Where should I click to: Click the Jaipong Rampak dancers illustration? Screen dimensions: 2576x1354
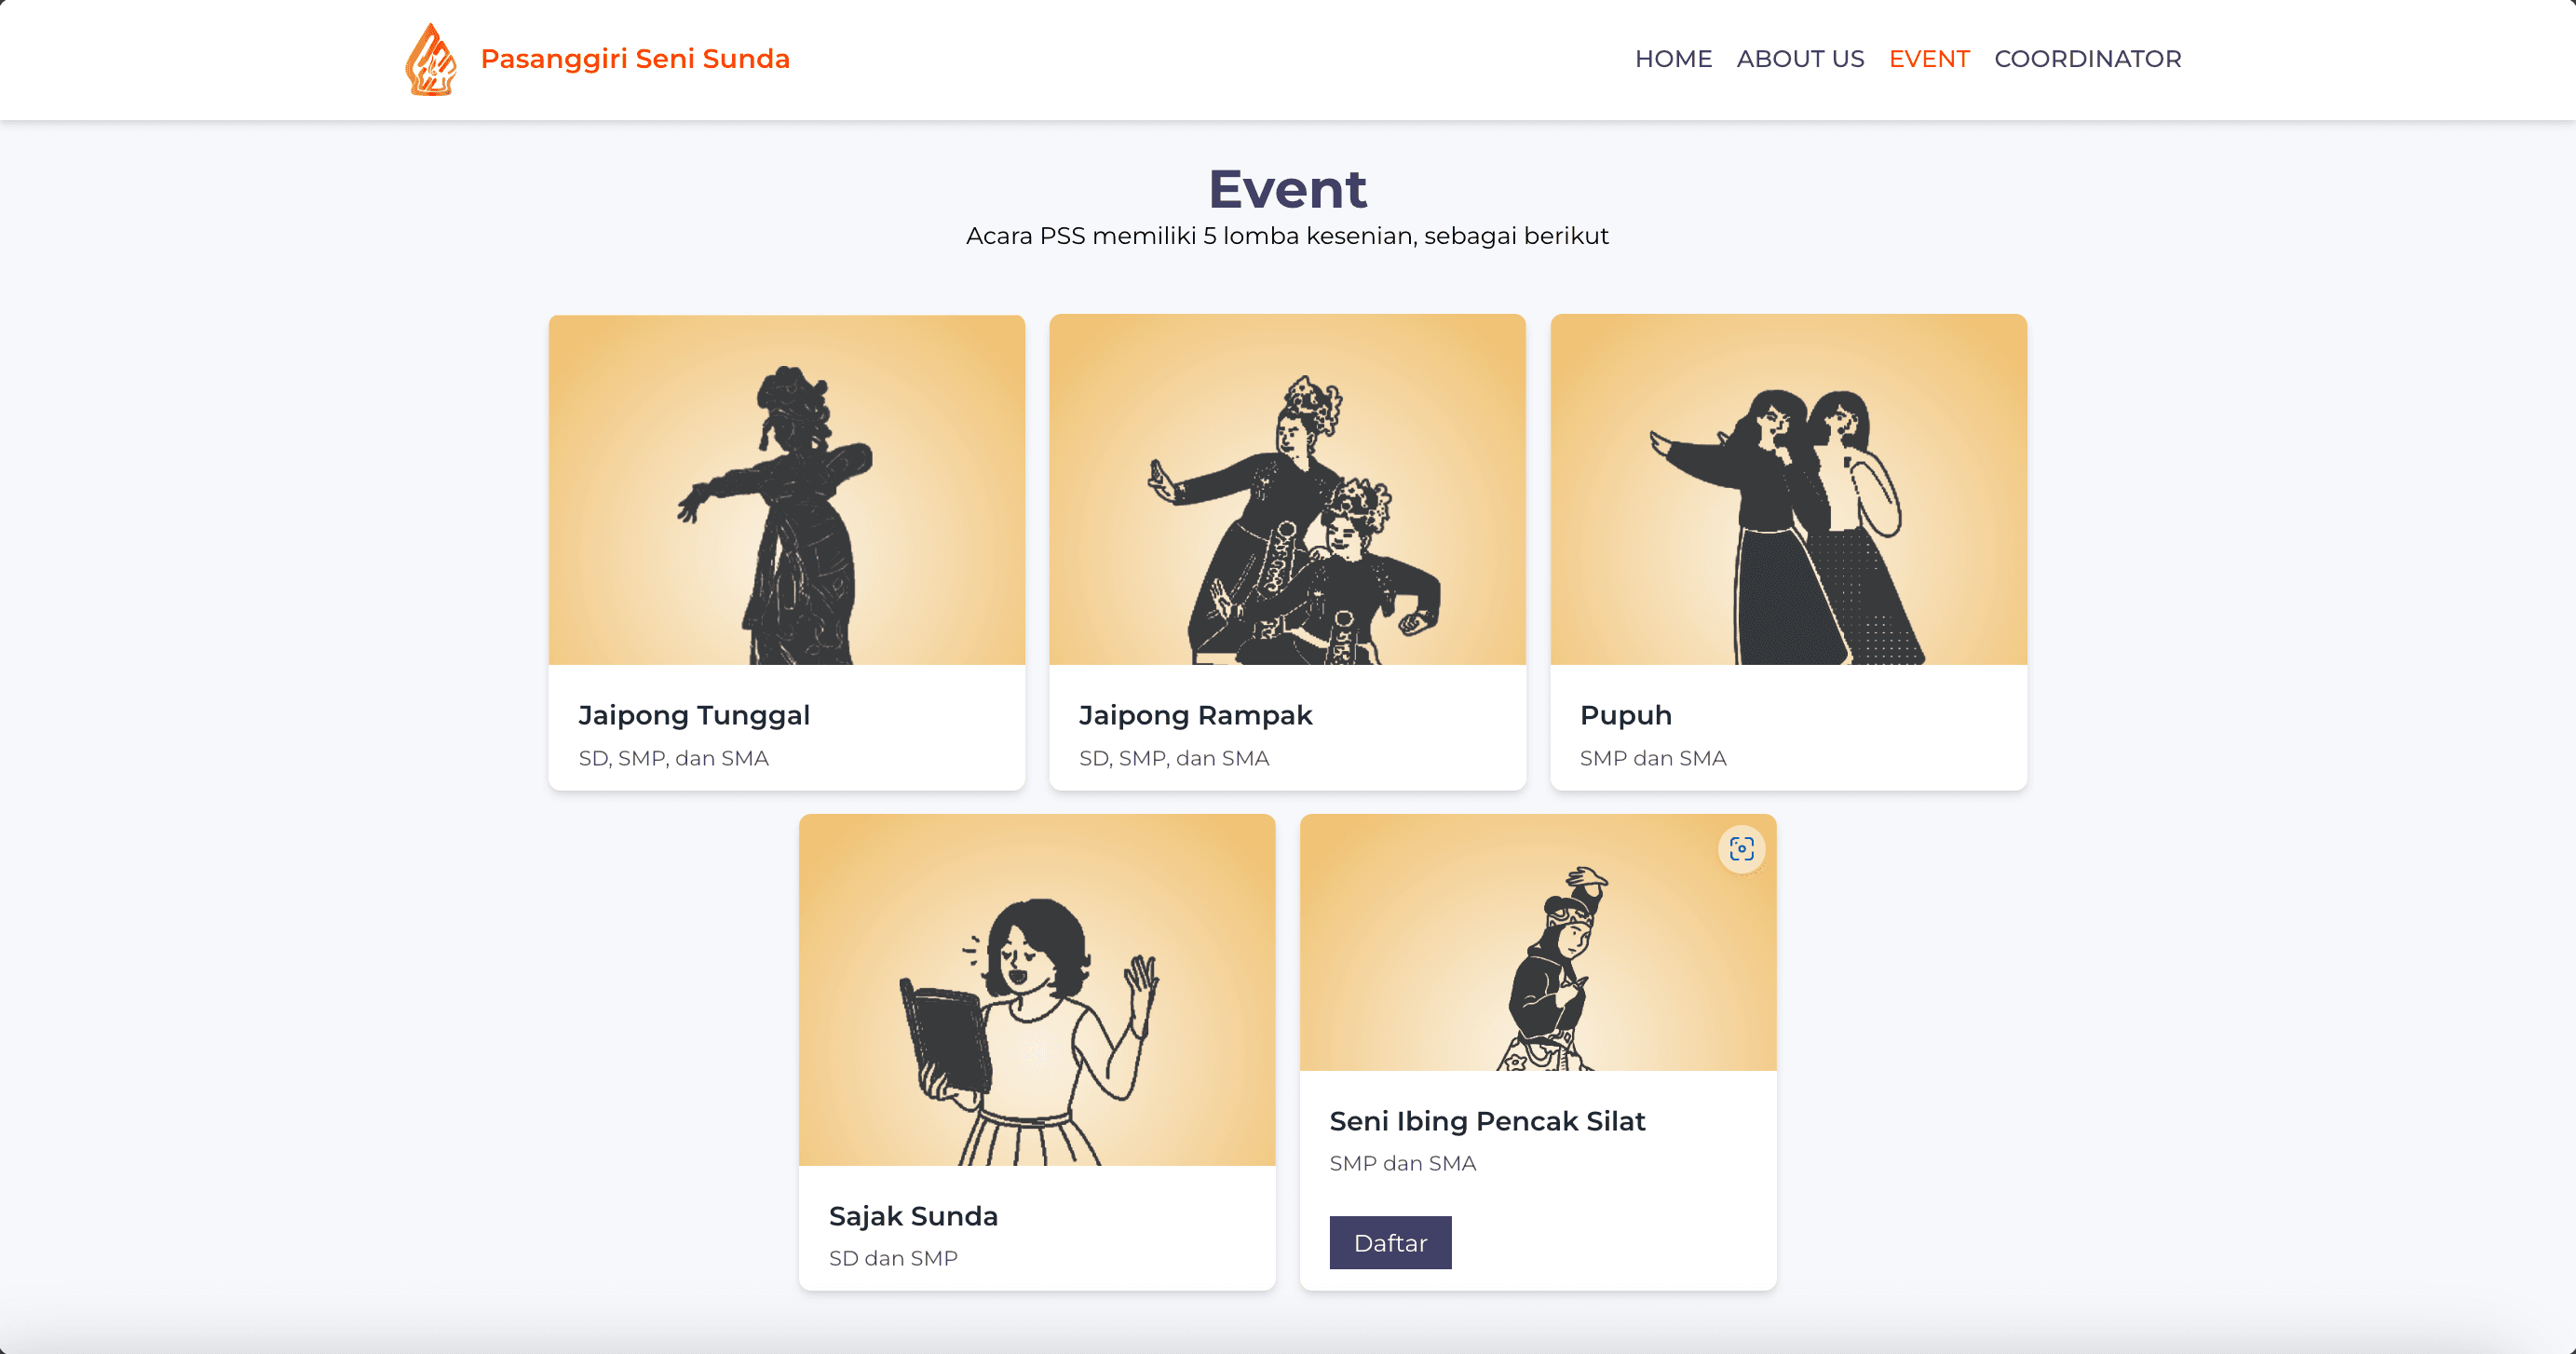(x=1287, y=490)
